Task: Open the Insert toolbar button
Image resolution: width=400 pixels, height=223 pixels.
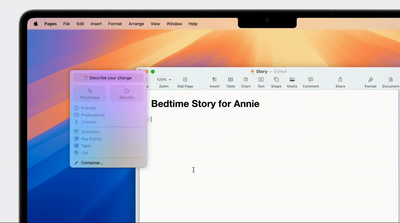Action: coord(215,79)
